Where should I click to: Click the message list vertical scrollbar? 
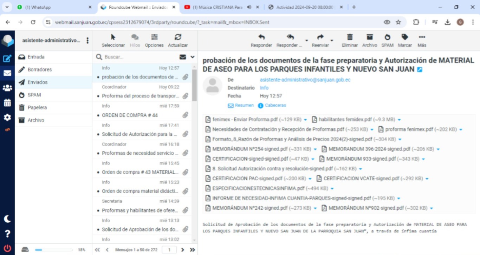(x=195, y=84)
